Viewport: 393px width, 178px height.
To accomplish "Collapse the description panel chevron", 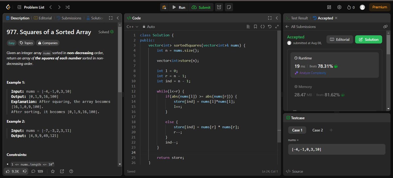I will point(117,18).
